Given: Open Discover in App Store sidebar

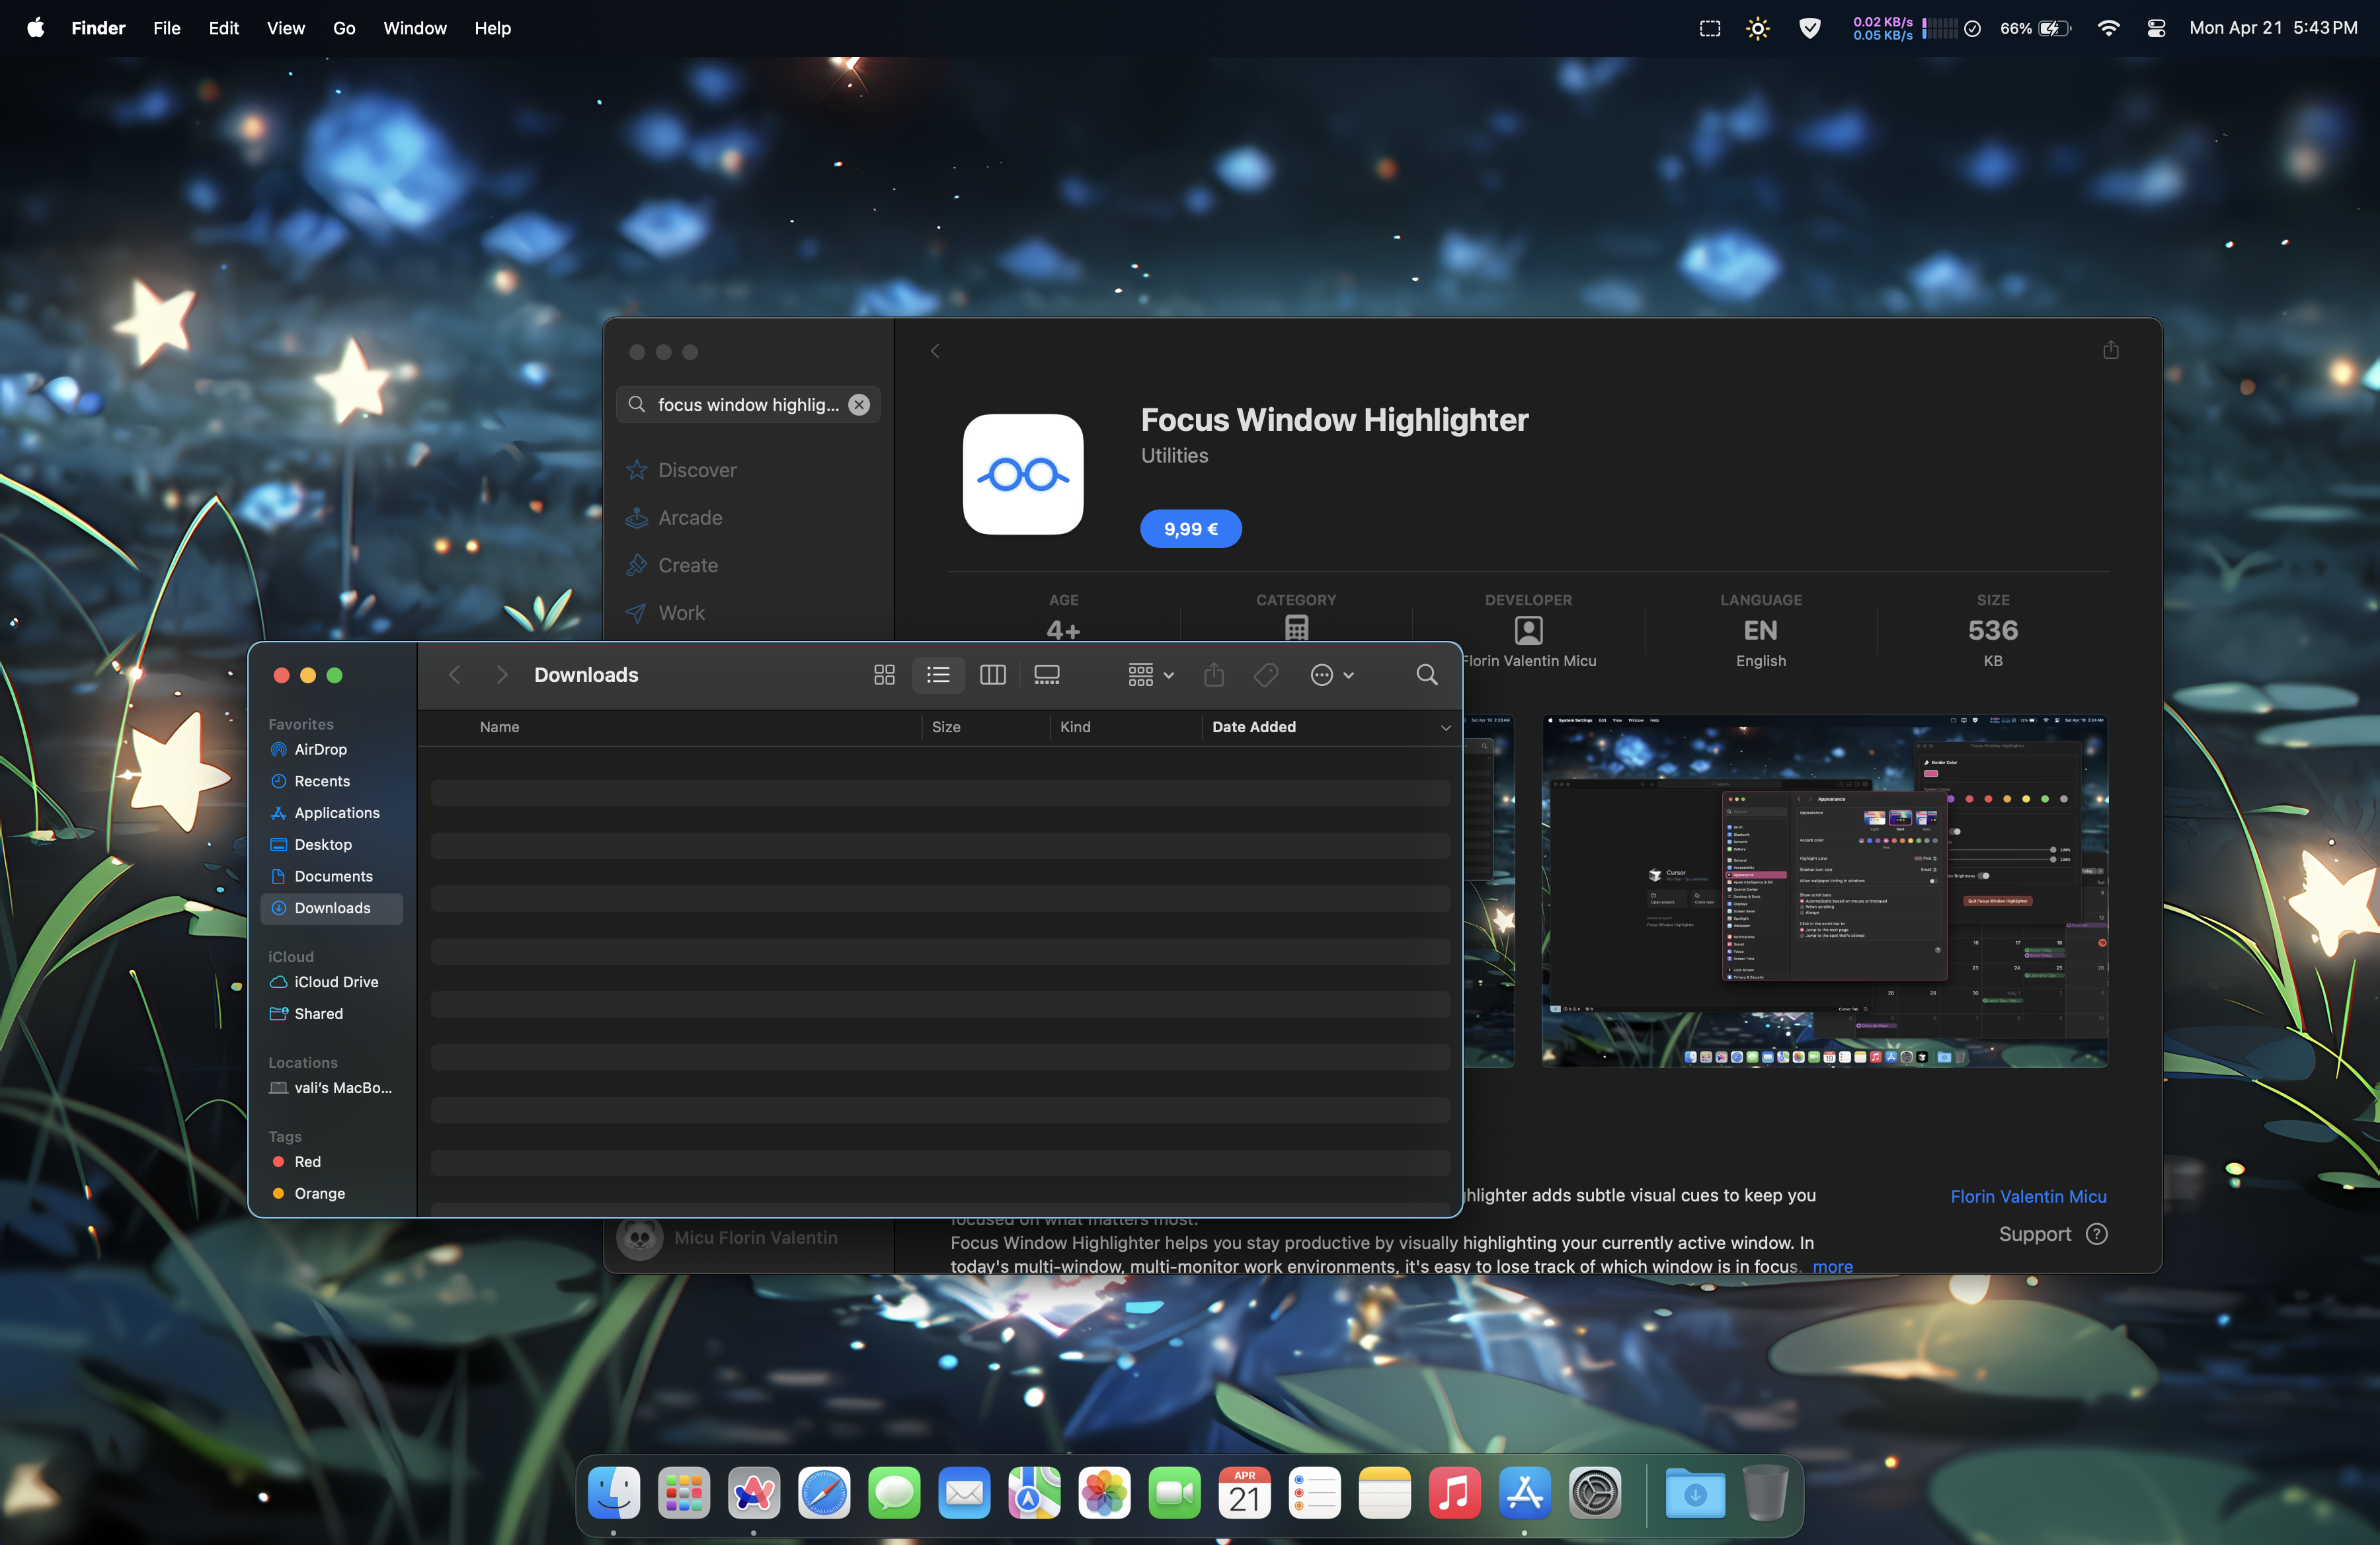Looking at the screenshot, I should point(748,471).
